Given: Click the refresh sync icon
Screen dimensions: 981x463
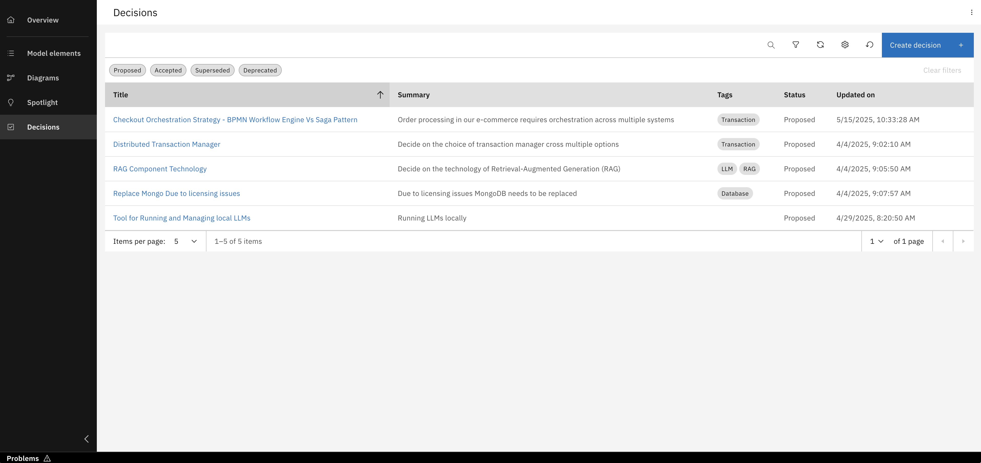Looking at the screenshot, I should pos(820,45).
